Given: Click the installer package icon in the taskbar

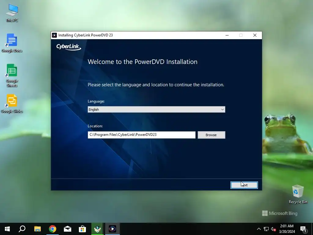Looking at the screenshot, I should [x=98, y=229].
